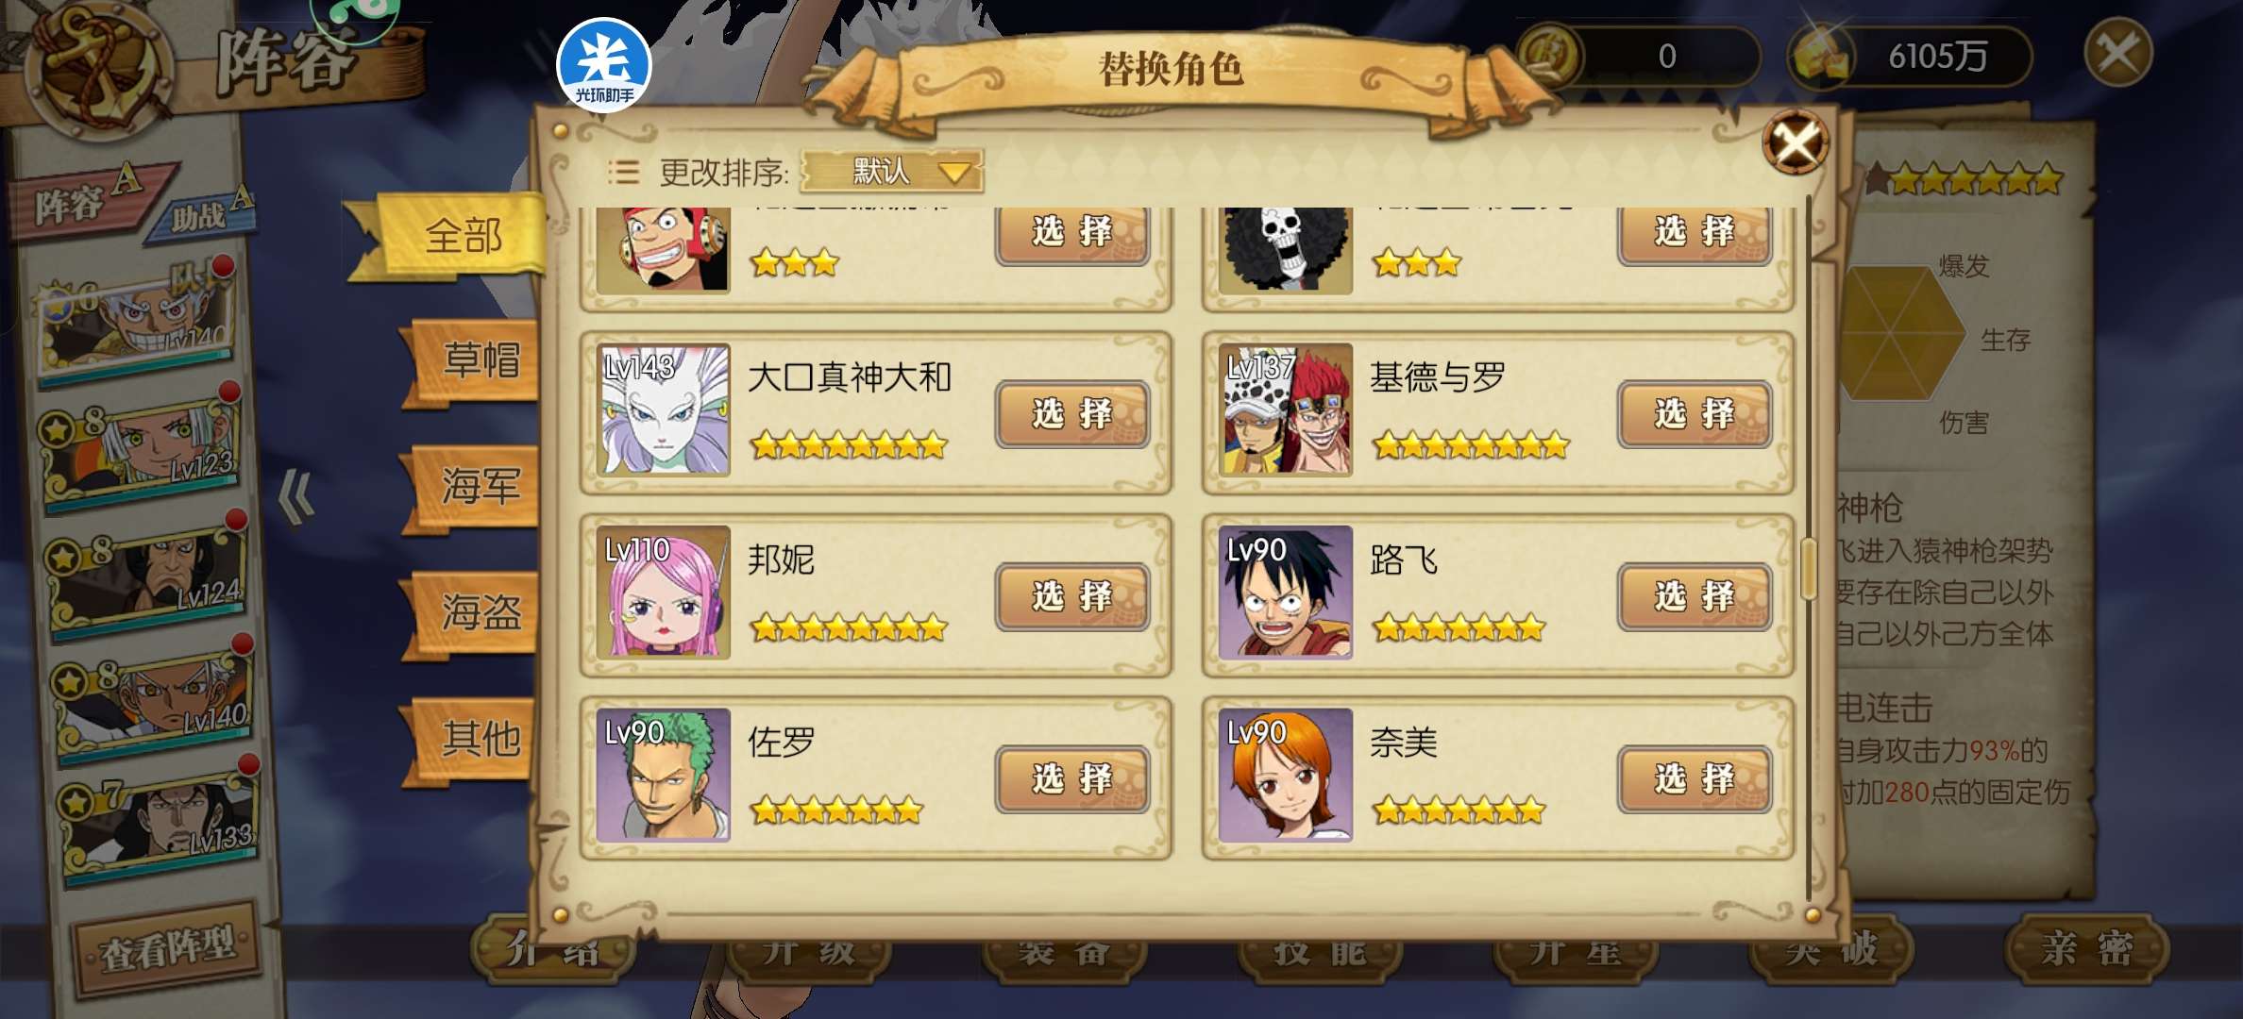The height and width of the screenshot is (1019, 2243).
Task: Click the sort list icon beside 更改排序
Action: 623,172
